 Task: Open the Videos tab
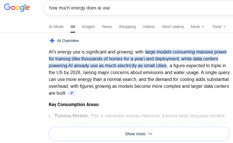pyautogui.click(x=149, y=27)
